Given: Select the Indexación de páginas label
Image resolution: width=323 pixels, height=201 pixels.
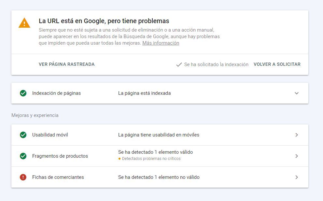Looking at the screenshot, I should click(x=56, y=93).
